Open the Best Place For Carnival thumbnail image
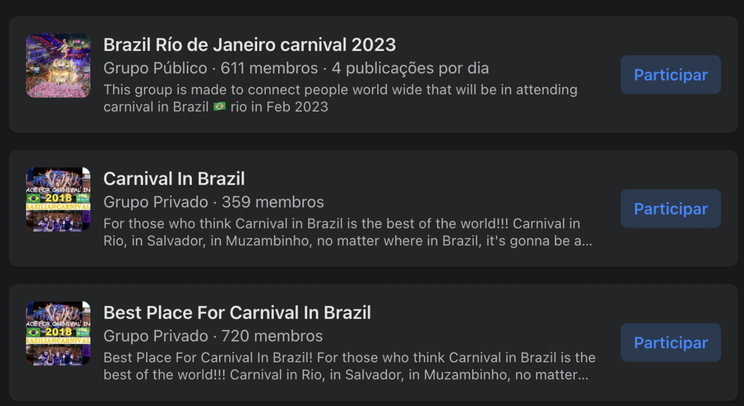 point(58,333)
